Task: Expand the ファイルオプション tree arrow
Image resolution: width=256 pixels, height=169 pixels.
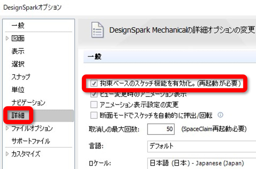Action: coord(7,128)
